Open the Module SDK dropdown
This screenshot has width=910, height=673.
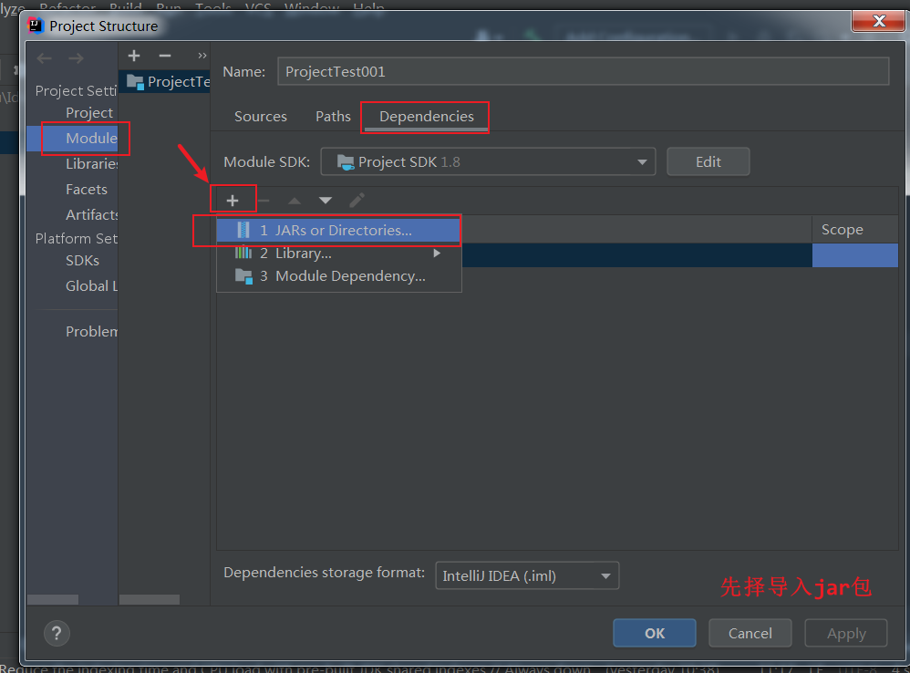tap(488, 162)
